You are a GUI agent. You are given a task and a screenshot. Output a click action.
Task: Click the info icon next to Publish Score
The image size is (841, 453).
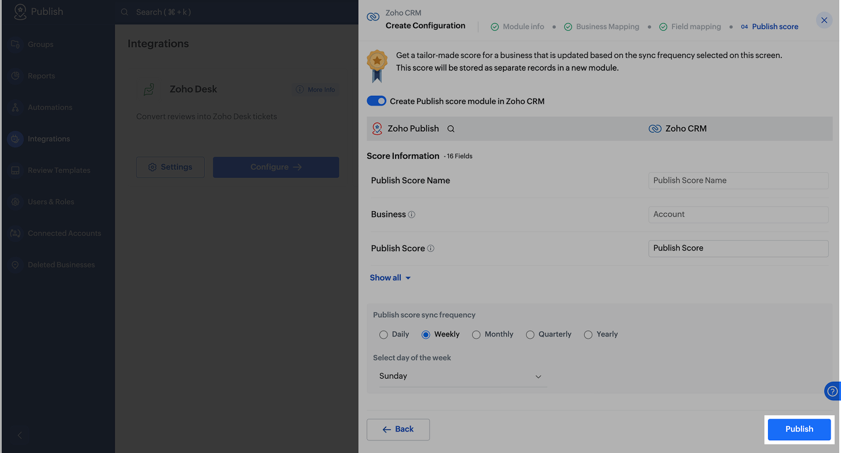431,248
